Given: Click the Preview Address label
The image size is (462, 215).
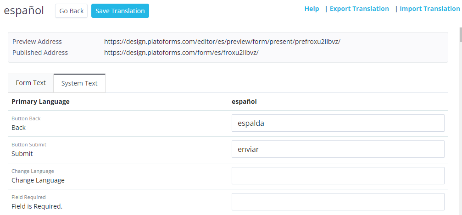Looking at the screenshot, I should point(37,42).
